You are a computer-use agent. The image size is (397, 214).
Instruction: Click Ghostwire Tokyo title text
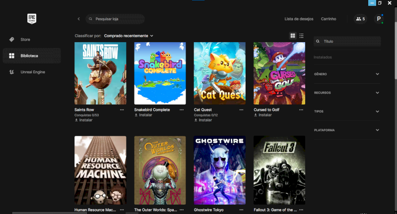[x=208, y=210]
